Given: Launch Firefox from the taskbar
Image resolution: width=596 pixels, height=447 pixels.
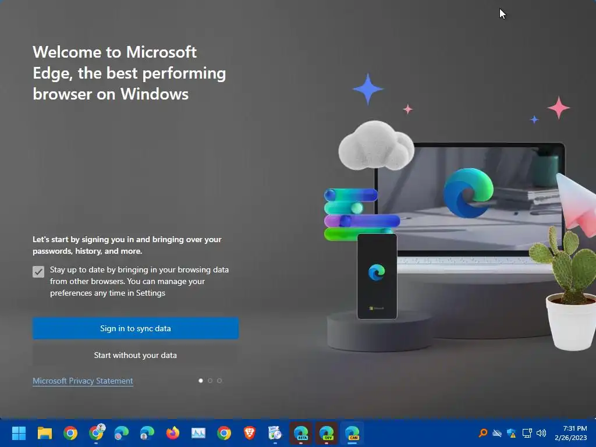Looking at the screenshot, I should pyautogui.click(x=173, y=433).
